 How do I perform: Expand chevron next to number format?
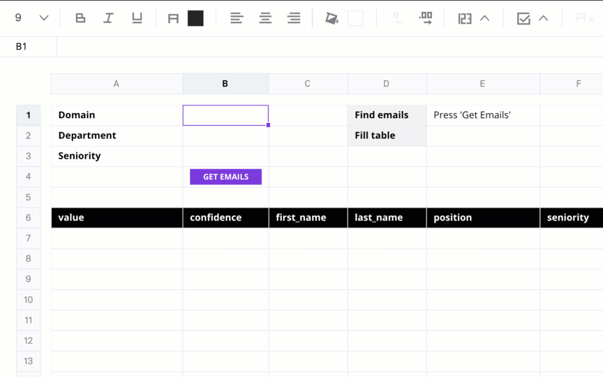[x=484, y=18]
